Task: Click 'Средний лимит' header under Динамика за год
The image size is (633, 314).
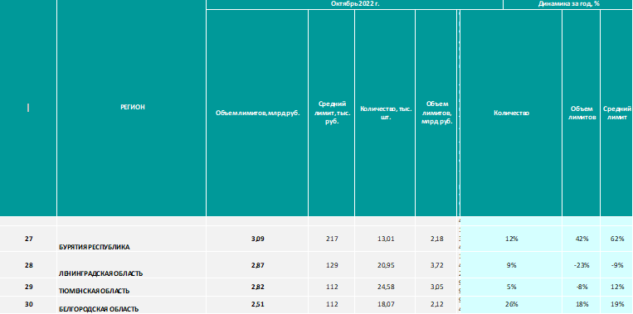Action: [x=617, y=114]
